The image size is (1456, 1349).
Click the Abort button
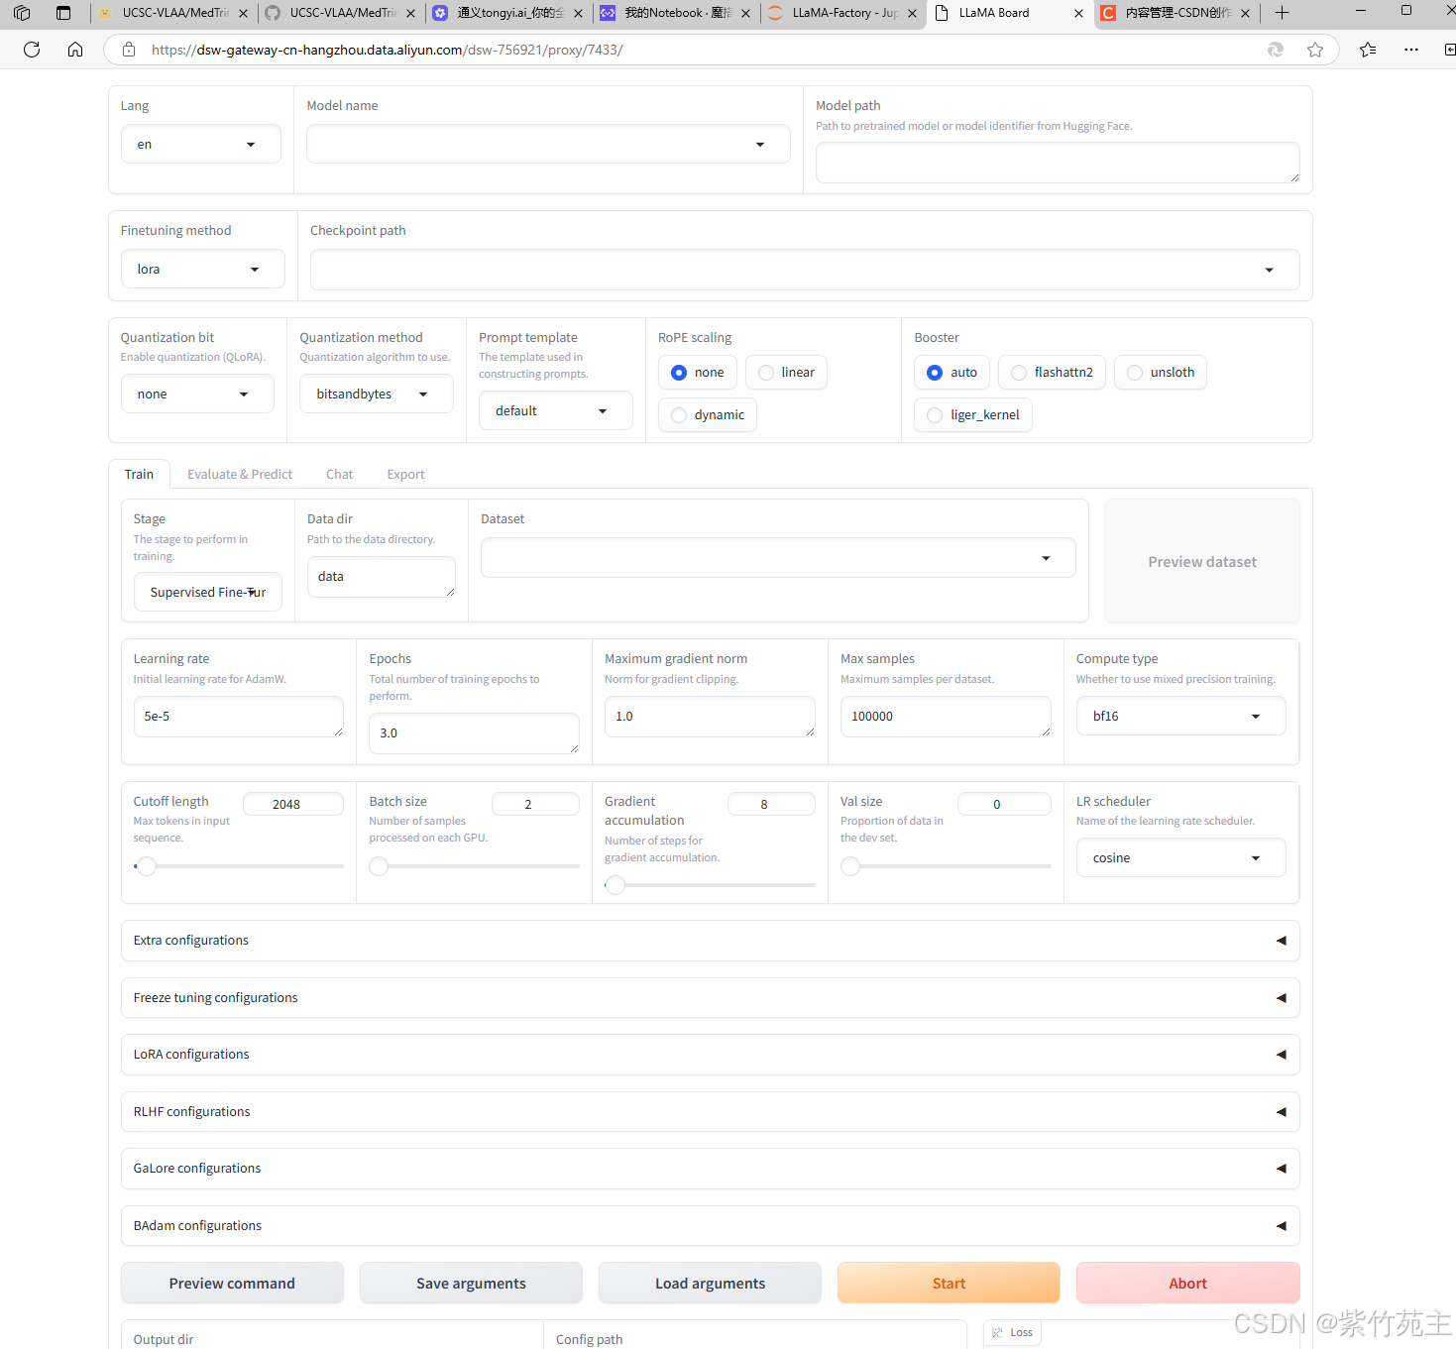click(1187, 1284)
